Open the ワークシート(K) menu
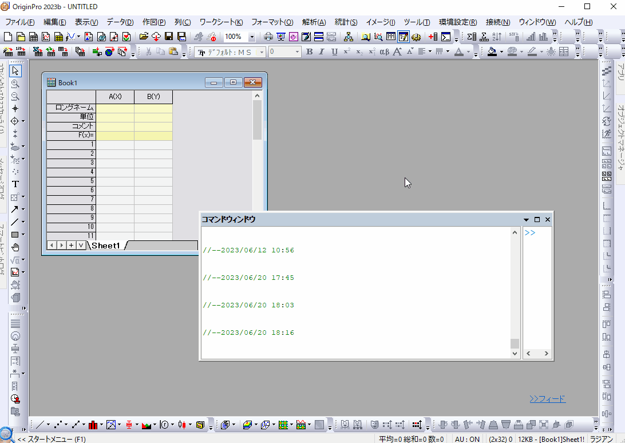This screenshot has width=625, height=443. [x=221, y=22]
